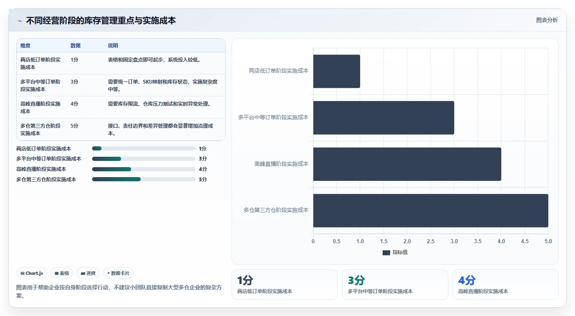575x316 pixels.
Task: Click the 两店低订单阶段实施成本 chart bar
Action: coord(336,71)
